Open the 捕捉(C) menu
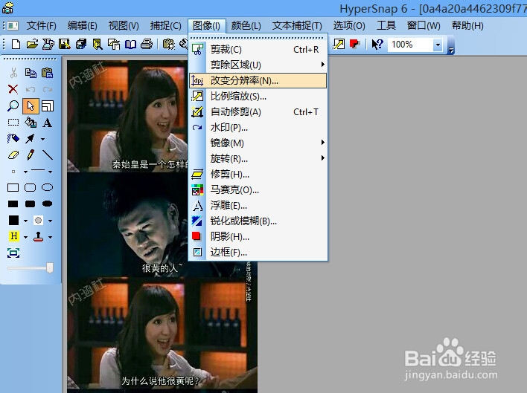Viewport: 527px width, 393px height. coord(166,25)
